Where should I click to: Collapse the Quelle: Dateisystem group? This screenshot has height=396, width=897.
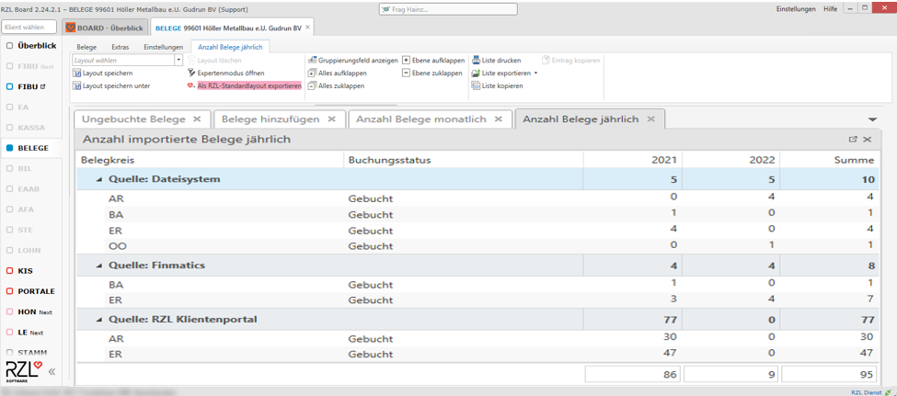pyautogui.click(x=99, y=180)
